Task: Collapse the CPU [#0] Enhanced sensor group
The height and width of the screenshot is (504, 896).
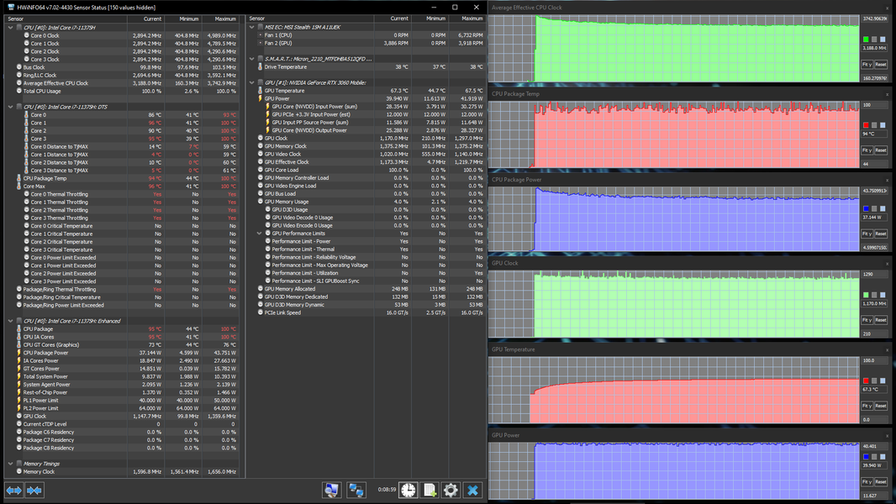Action: coord(11,321)
